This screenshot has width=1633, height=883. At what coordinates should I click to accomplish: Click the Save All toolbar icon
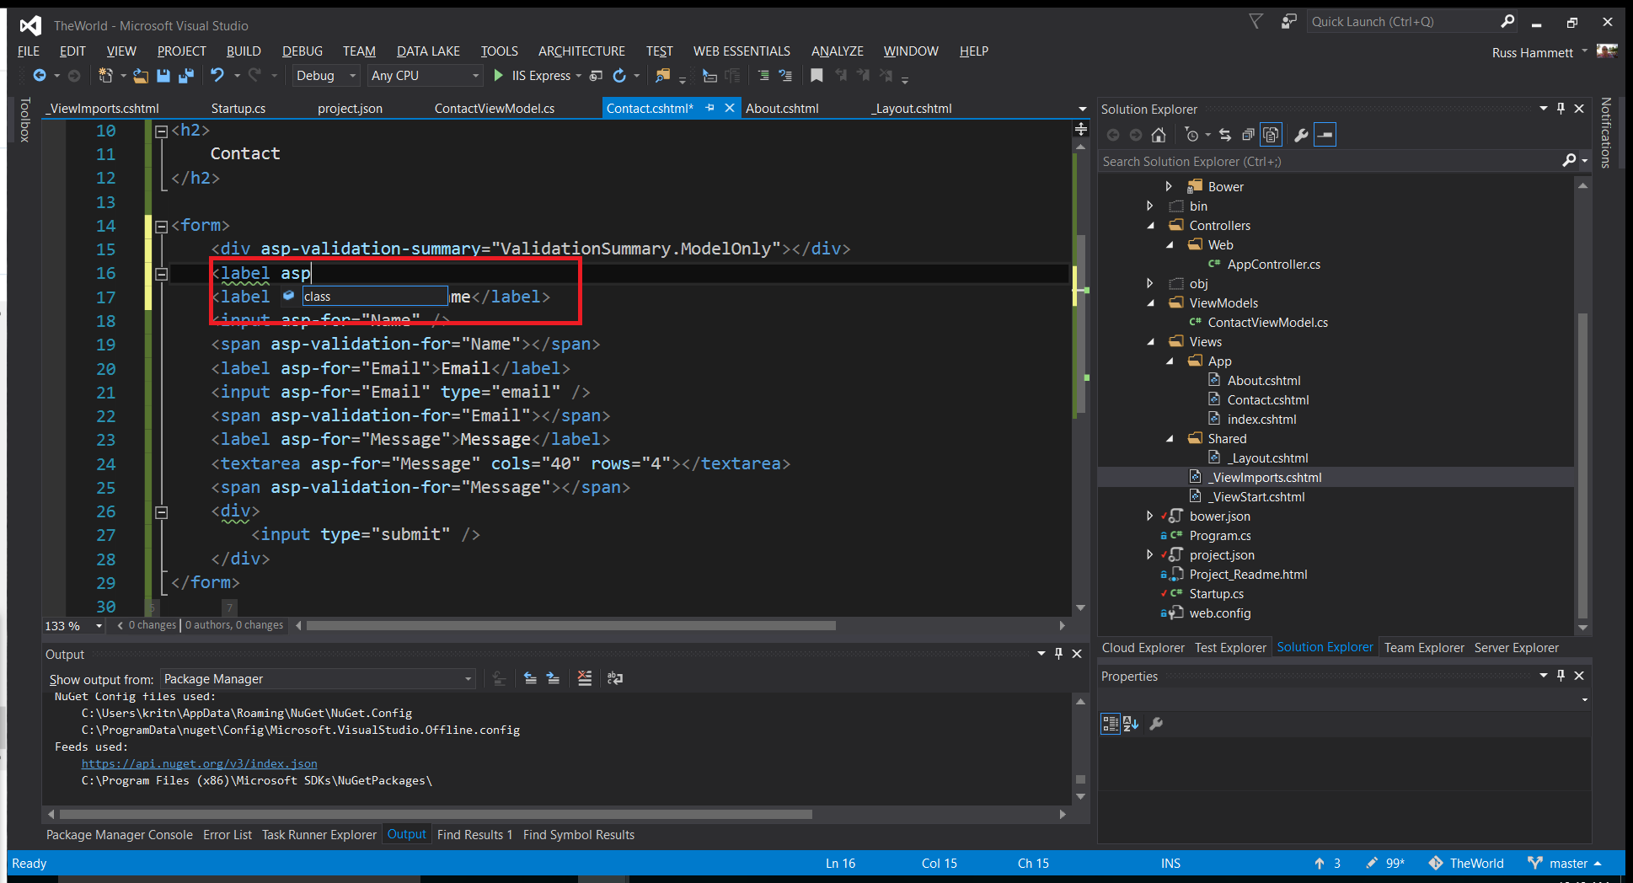[x=186, y=76]
